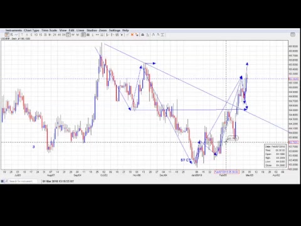Image resolution: width=301 pixels, height=226 pixels.
Task: Open the Studies menu
Action: tap(92, 30)
